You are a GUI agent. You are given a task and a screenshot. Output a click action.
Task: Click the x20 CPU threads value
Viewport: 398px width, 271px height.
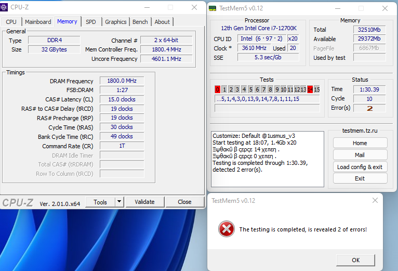pyautogui.click(x=293, y=38)
